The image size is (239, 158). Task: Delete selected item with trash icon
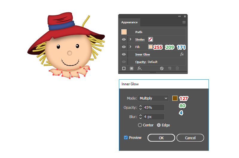(x=177, y=69)
